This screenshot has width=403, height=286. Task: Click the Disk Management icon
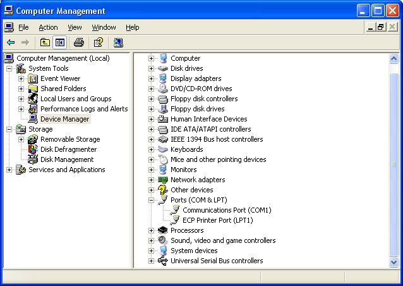click(x=33, y=159)
